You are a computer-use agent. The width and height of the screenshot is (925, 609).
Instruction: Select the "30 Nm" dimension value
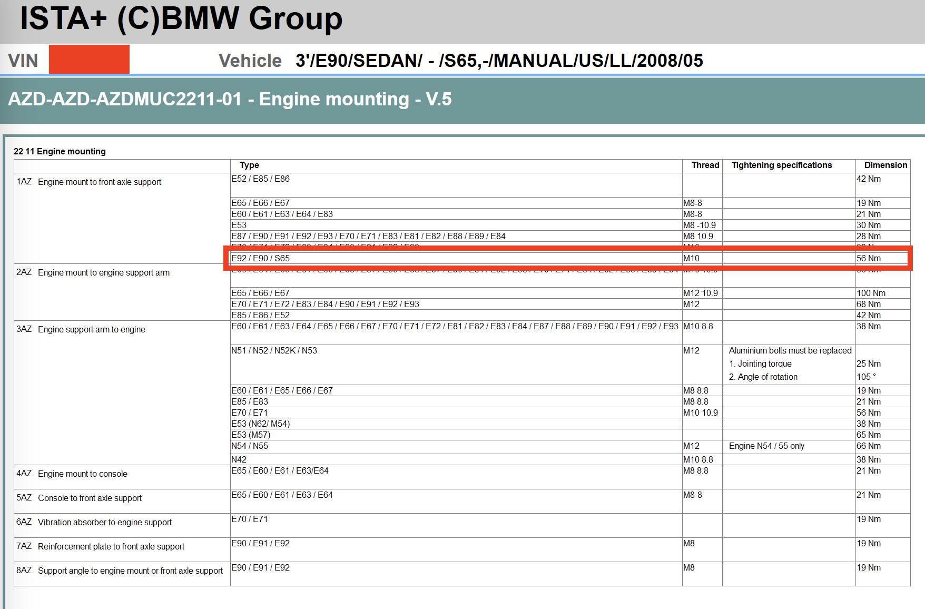[x=869, y=225]
